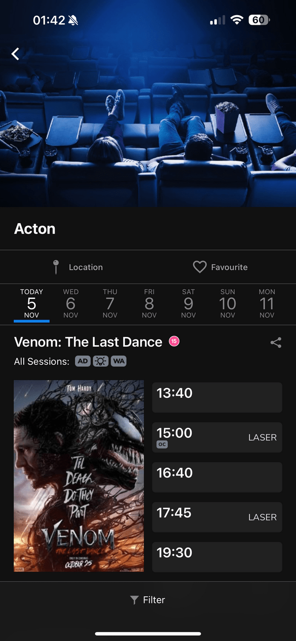This screenshot has width=296, height=641.
Task: Pick the 19:30 session
Action: (x=217, y=557)
